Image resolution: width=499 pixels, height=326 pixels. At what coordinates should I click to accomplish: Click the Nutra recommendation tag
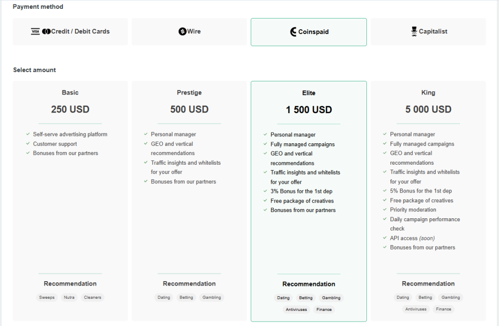(x=69, y=297)
